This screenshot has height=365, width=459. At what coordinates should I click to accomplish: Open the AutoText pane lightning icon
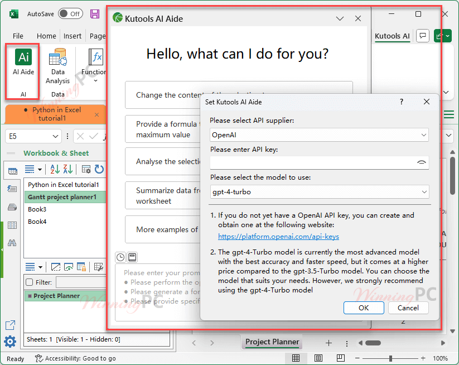(x=12, y=189)
